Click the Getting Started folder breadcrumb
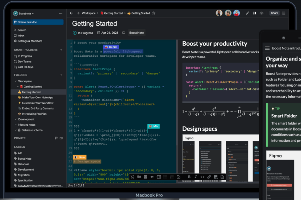 tap(111, 13)
